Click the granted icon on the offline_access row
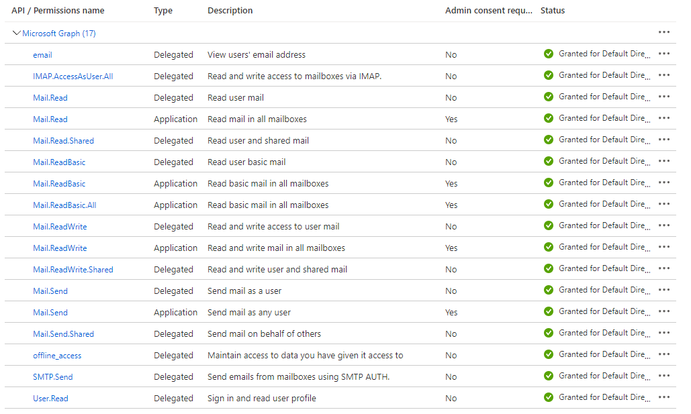Screen dimensions: 691x414 point(549,354)
